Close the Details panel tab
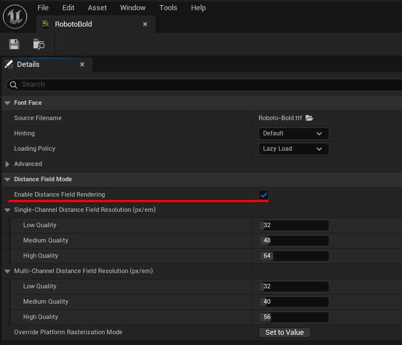Screen dimensions: 402x345 pyautogui.click(x=82, y=65)
